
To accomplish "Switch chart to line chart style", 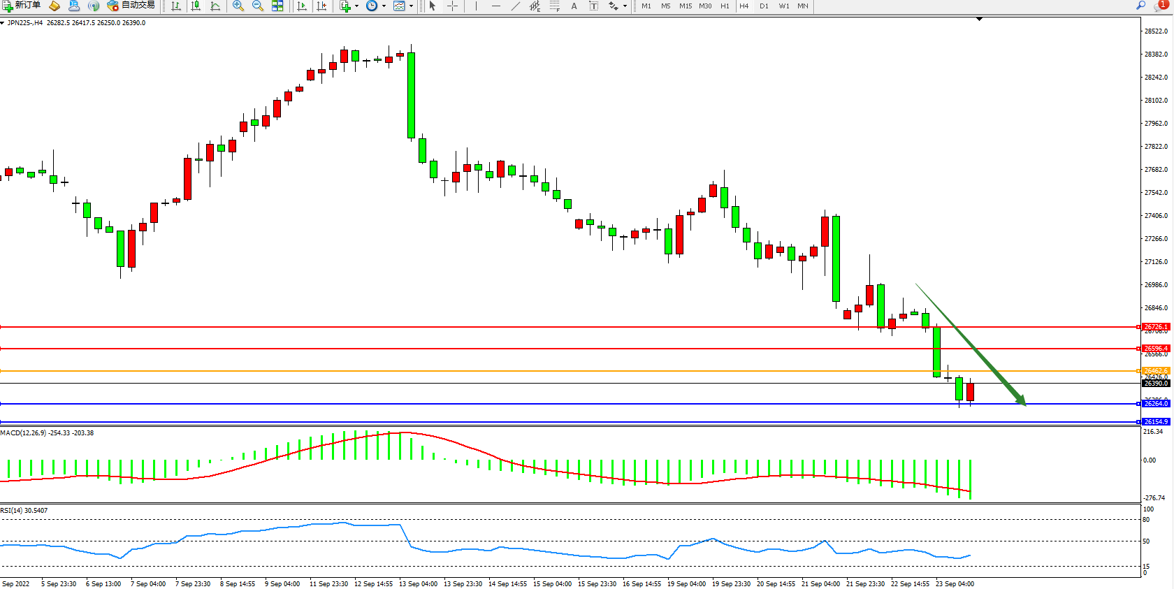I will coord(215,6).
